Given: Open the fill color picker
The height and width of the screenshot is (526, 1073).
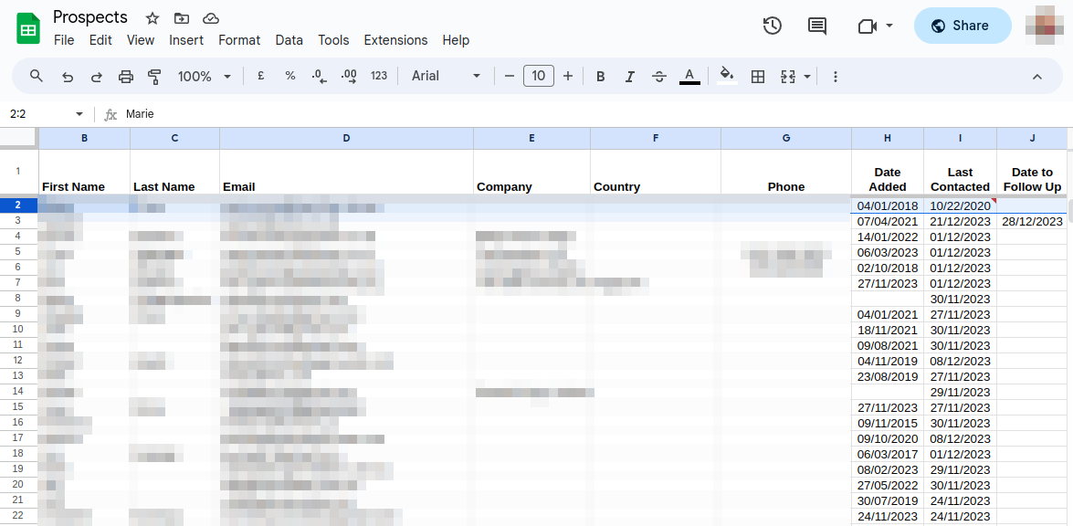Looking at the screenshot, I should [x=727, y=76].
